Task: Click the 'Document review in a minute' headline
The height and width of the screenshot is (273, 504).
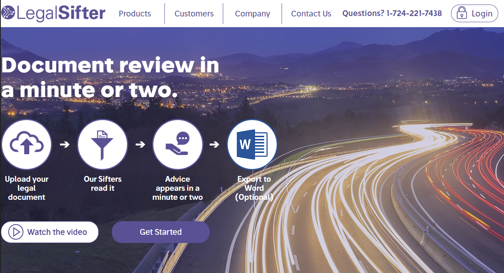Action: tap(110, 77)
